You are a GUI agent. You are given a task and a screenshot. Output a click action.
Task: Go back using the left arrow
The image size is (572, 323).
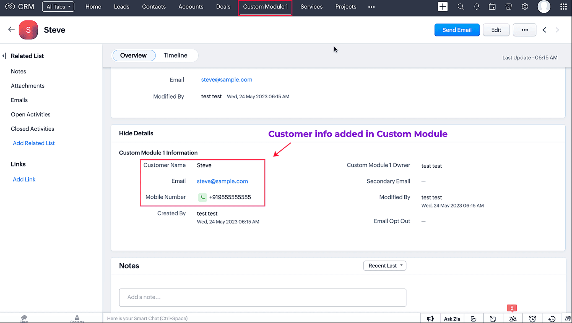tap(11, 29)
